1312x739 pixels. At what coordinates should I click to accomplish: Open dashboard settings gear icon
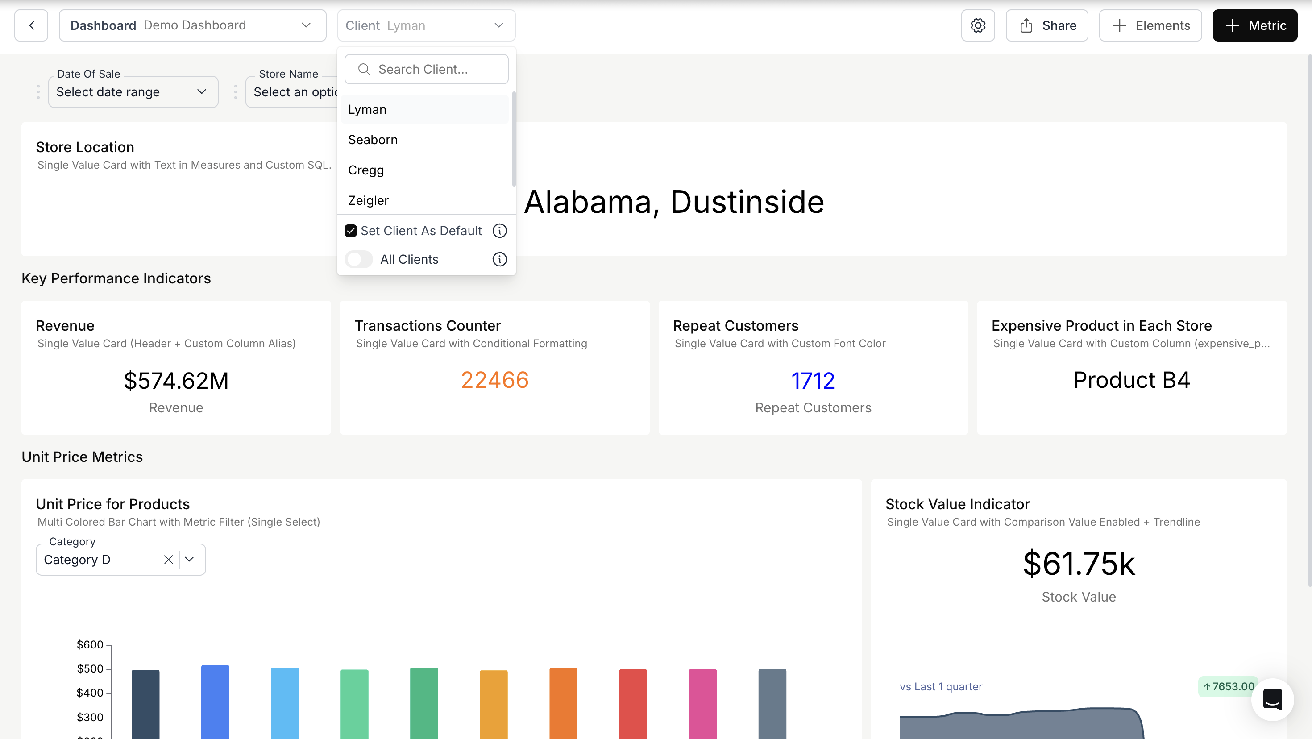tap(977, 25)
